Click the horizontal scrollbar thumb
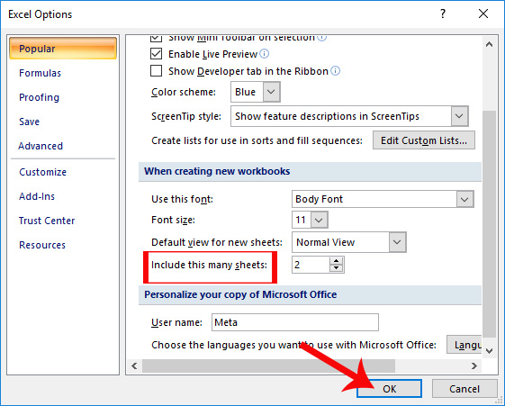 click(268, 366)
